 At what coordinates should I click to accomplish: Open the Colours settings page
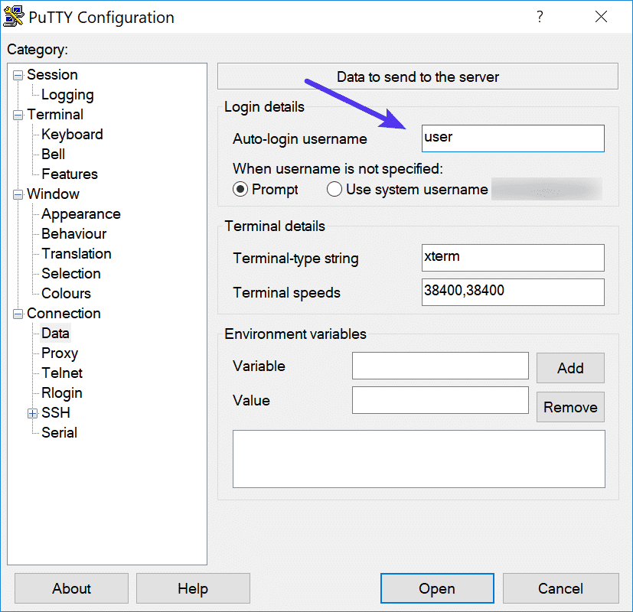point(65,293)
